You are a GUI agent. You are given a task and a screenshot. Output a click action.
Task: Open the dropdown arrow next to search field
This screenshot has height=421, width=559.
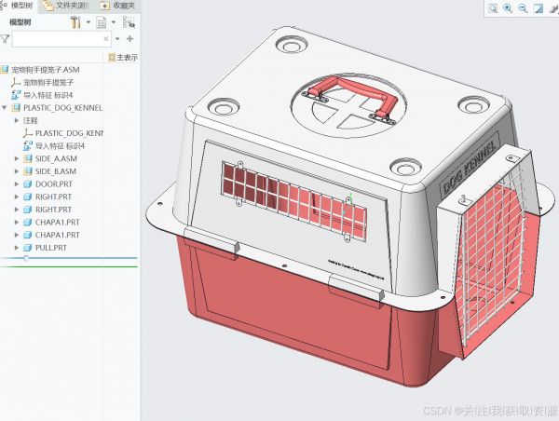[x=116, y=39]
